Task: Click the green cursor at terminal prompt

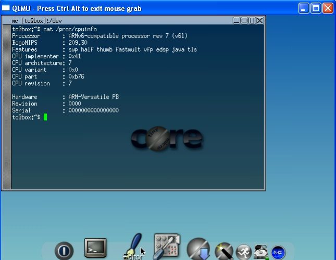Action: click(45, 118)
